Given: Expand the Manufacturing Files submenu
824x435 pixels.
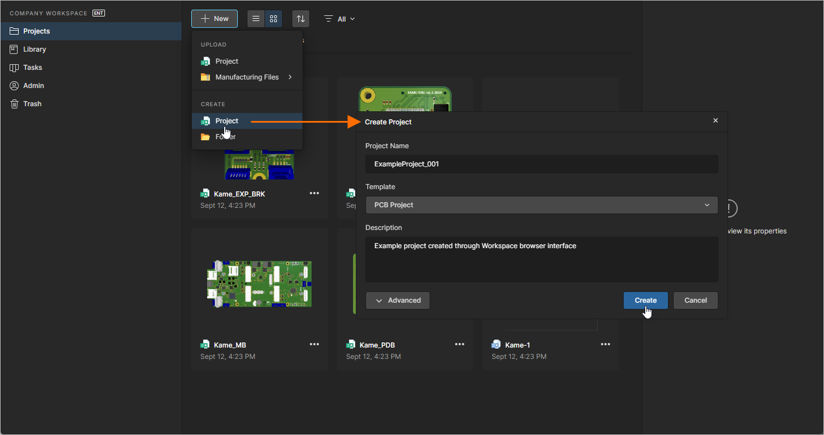Looking at the screenshot, I should point(247,77).
